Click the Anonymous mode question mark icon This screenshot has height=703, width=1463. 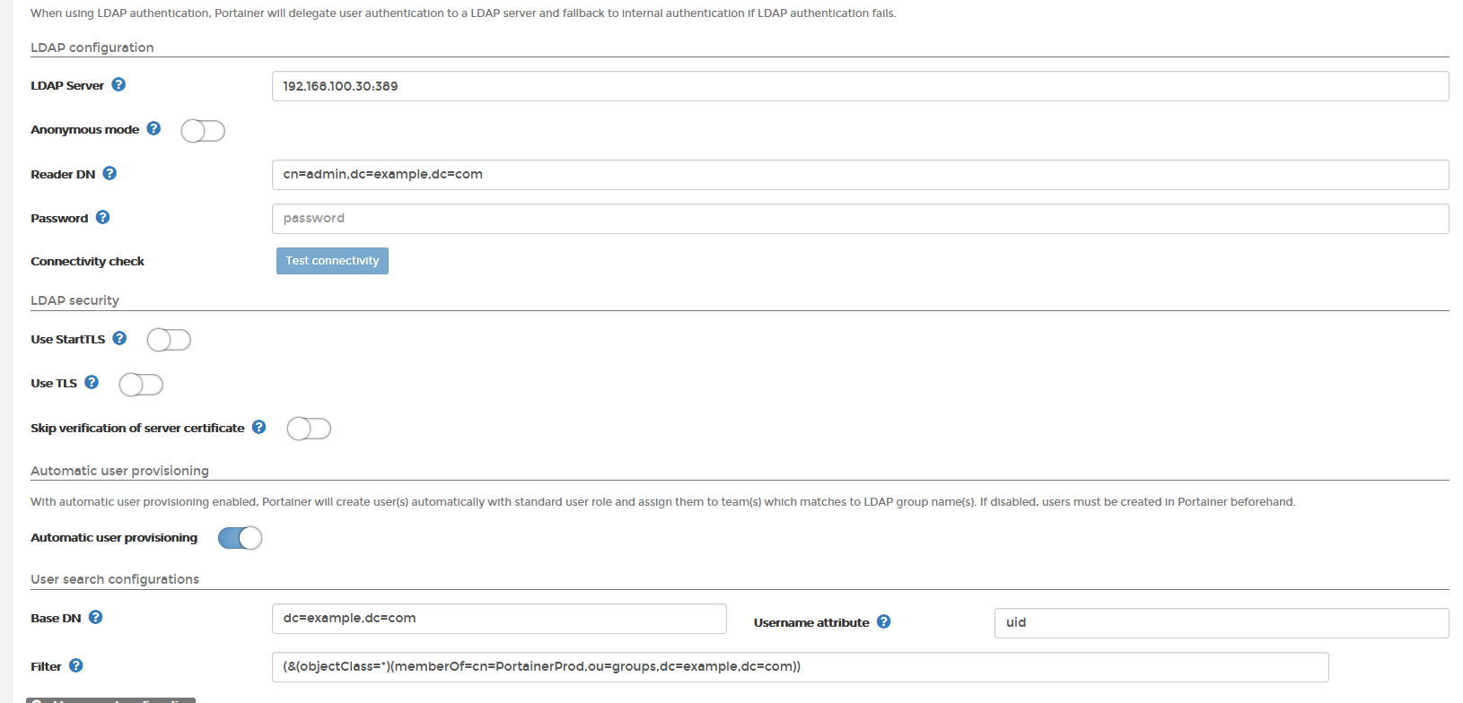[153, 128]
